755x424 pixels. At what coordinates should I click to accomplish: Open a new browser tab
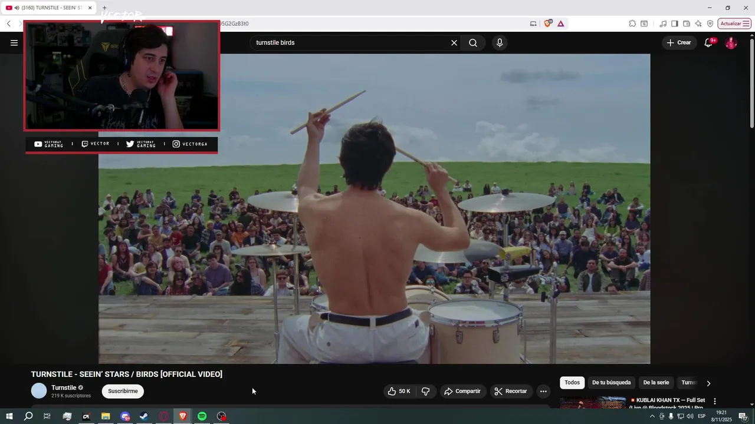point(104,8)
